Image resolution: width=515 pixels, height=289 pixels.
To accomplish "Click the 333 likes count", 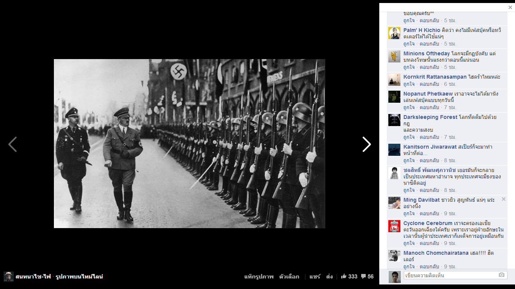I will [353, 277].
